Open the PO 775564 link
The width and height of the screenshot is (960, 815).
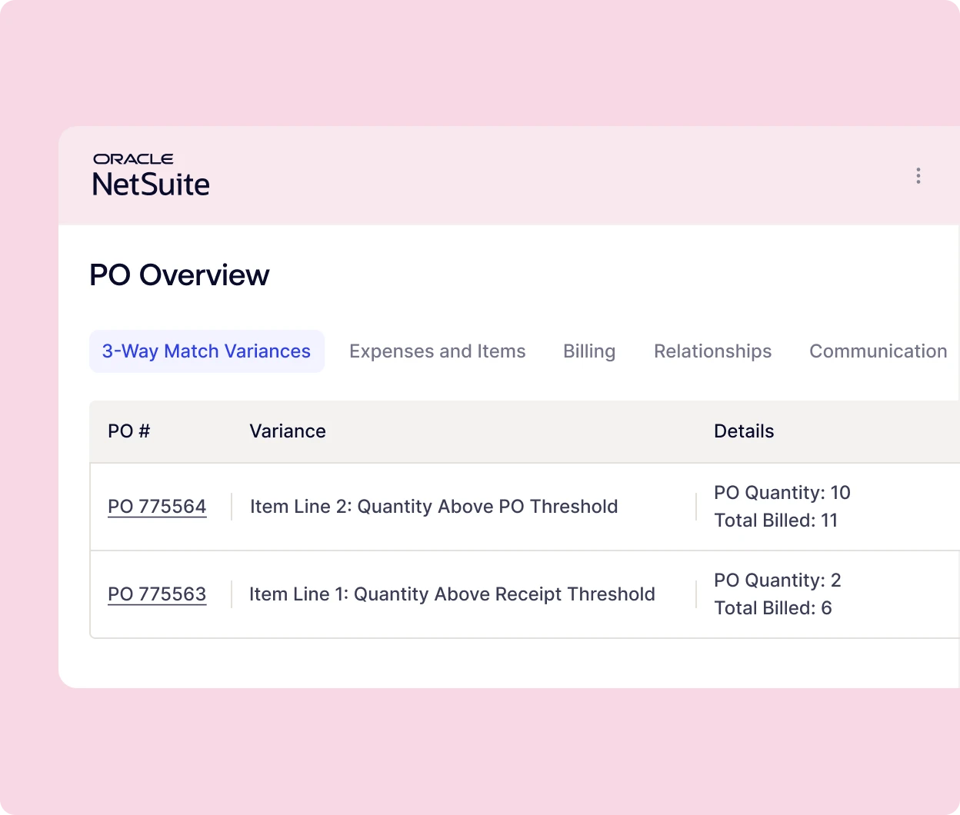[x=157, y=507]
